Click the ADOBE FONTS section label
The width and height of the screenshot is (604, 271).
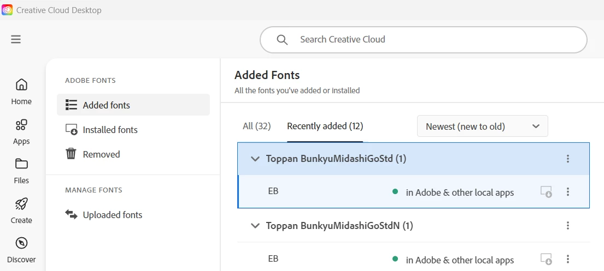91,80
